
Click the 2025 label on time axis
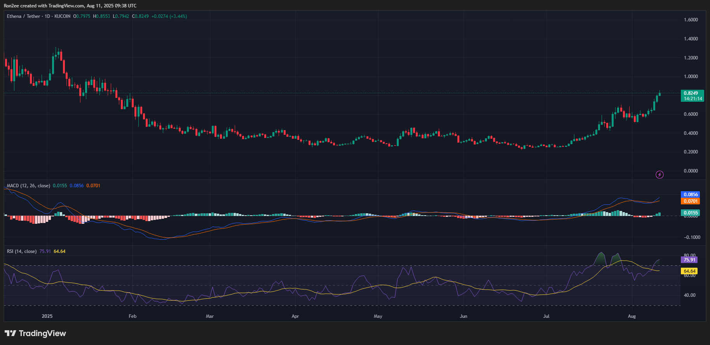[x=47, y=316]
